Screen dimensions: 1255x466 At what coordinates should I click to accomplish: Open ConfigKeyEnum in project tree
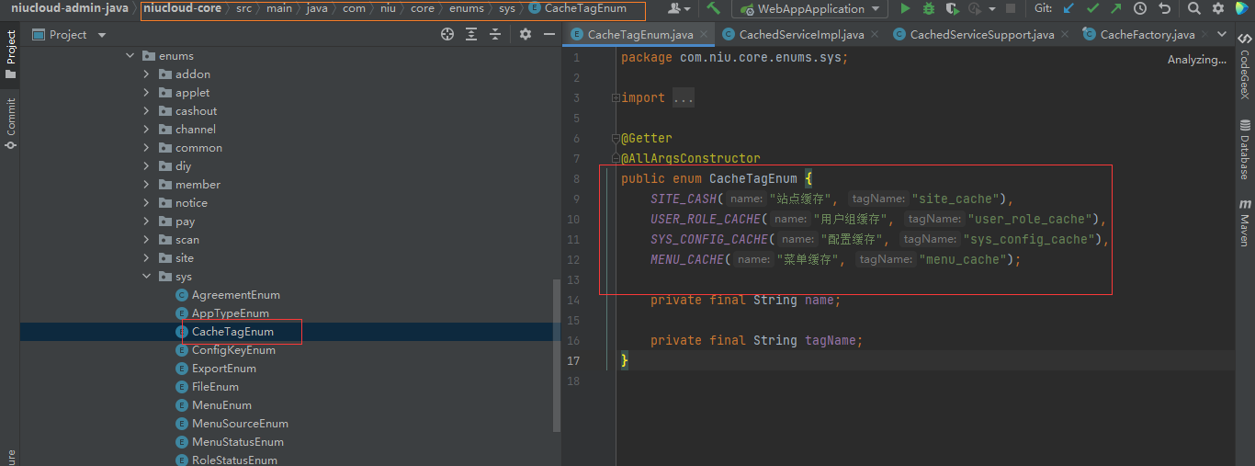tap(233, 350)
